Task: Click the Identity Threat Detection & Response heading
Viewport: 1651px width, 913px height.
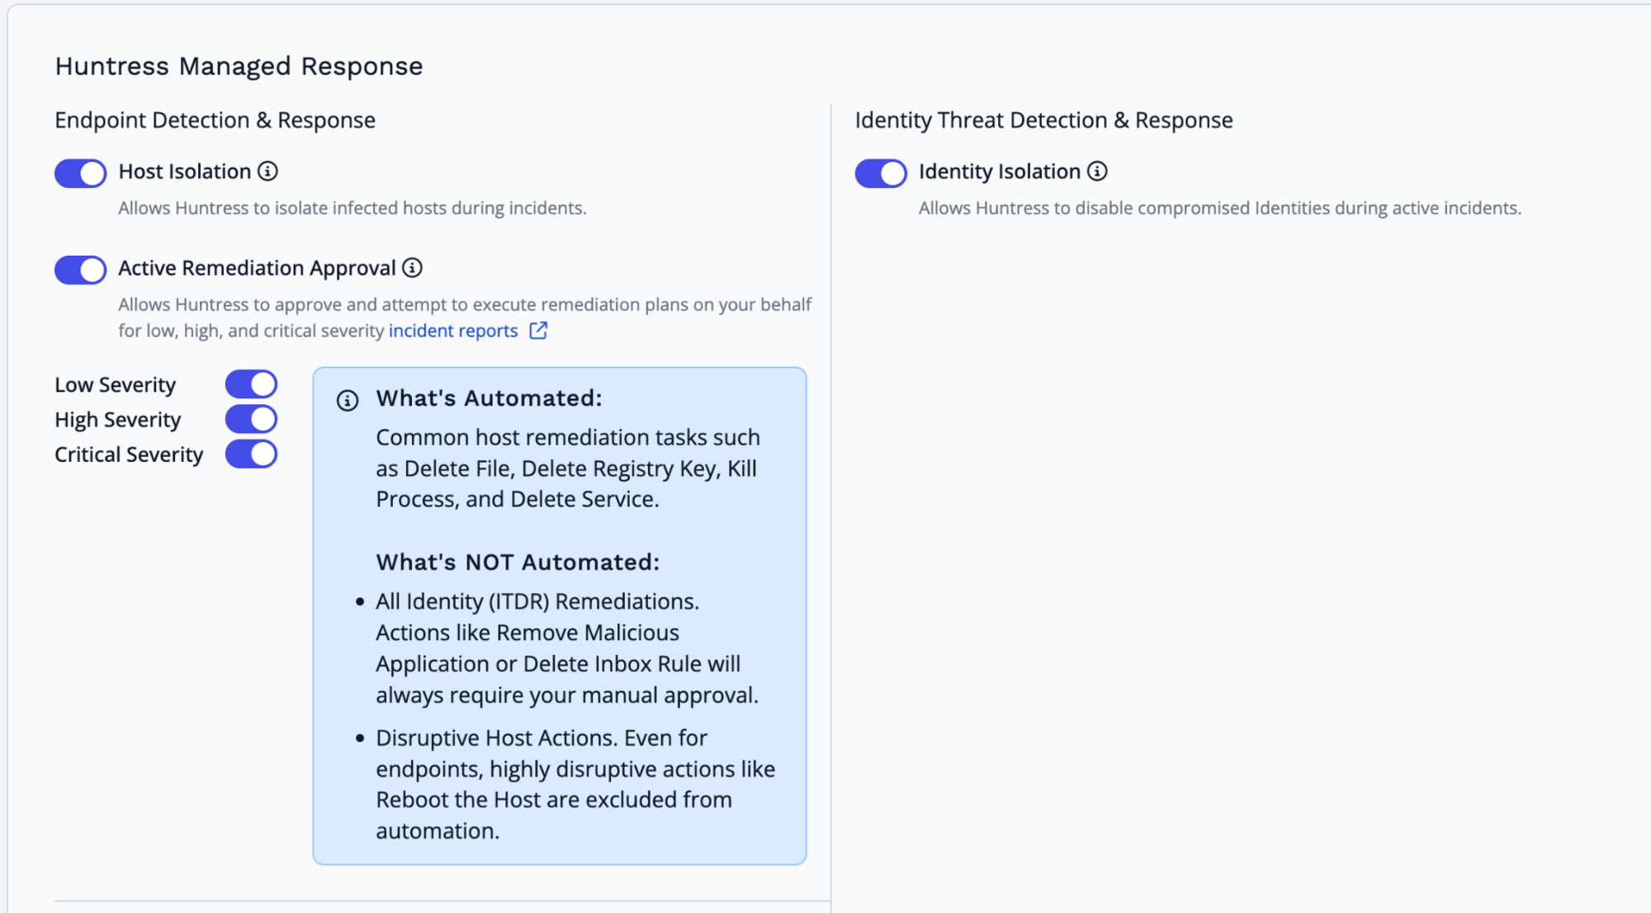Action: point(1043,120)
